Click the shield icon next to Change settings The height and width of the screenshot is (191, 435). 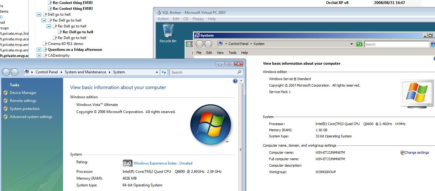[x=402, y=152]
